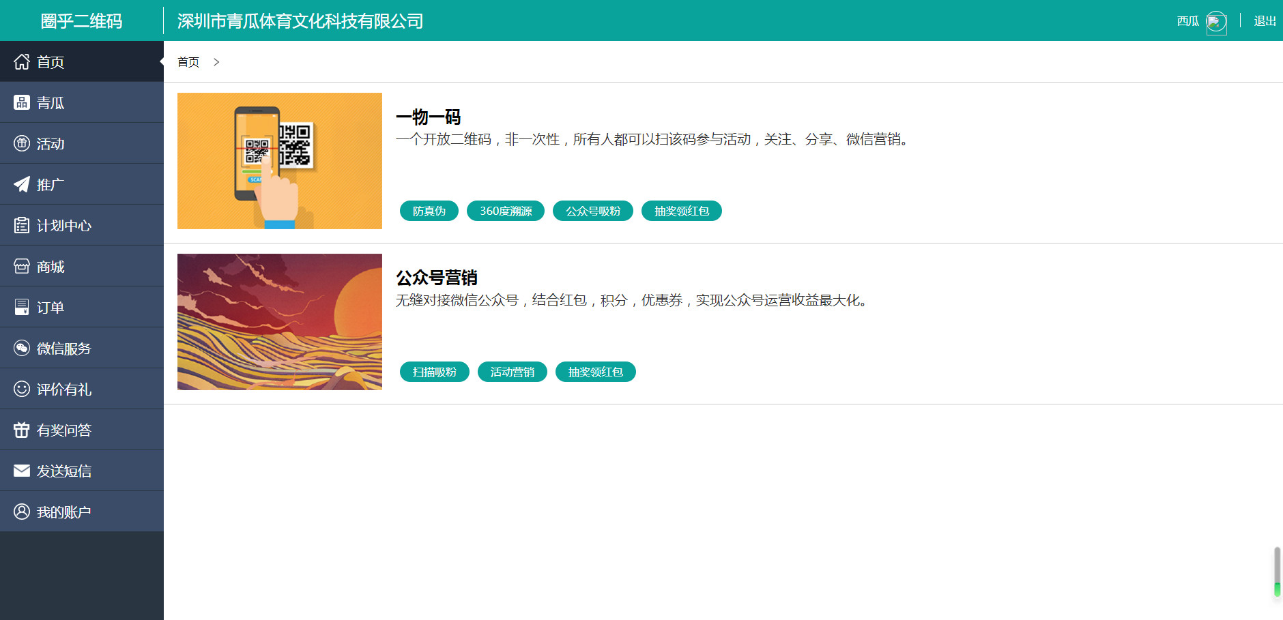
Task: Open 订单 via the order list icon
Action: pyautogui.click(x=21, y=307)
